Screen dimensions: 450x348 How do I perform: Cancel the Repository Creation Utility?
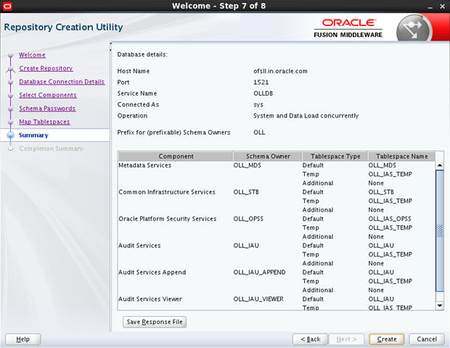(x=427, y=339)
